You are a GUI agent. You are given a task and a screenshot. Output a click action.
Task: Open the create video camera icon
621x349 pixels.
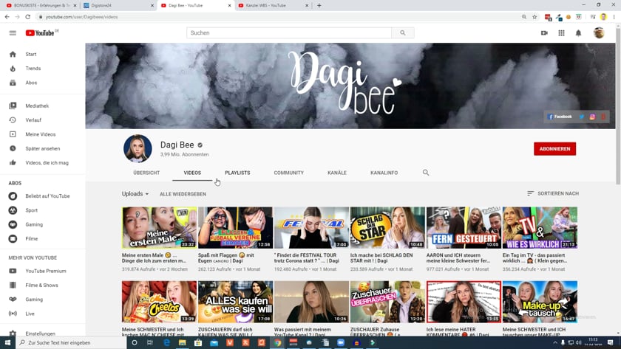pos(544,32)
